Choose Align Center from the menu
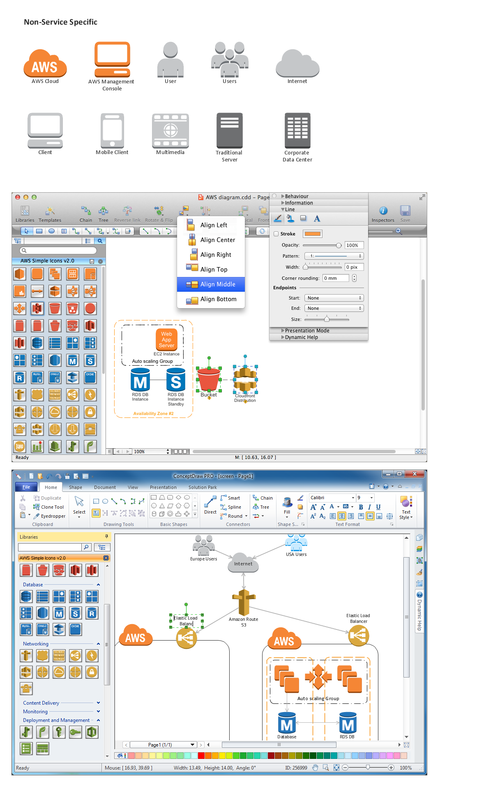 [211, 240]
